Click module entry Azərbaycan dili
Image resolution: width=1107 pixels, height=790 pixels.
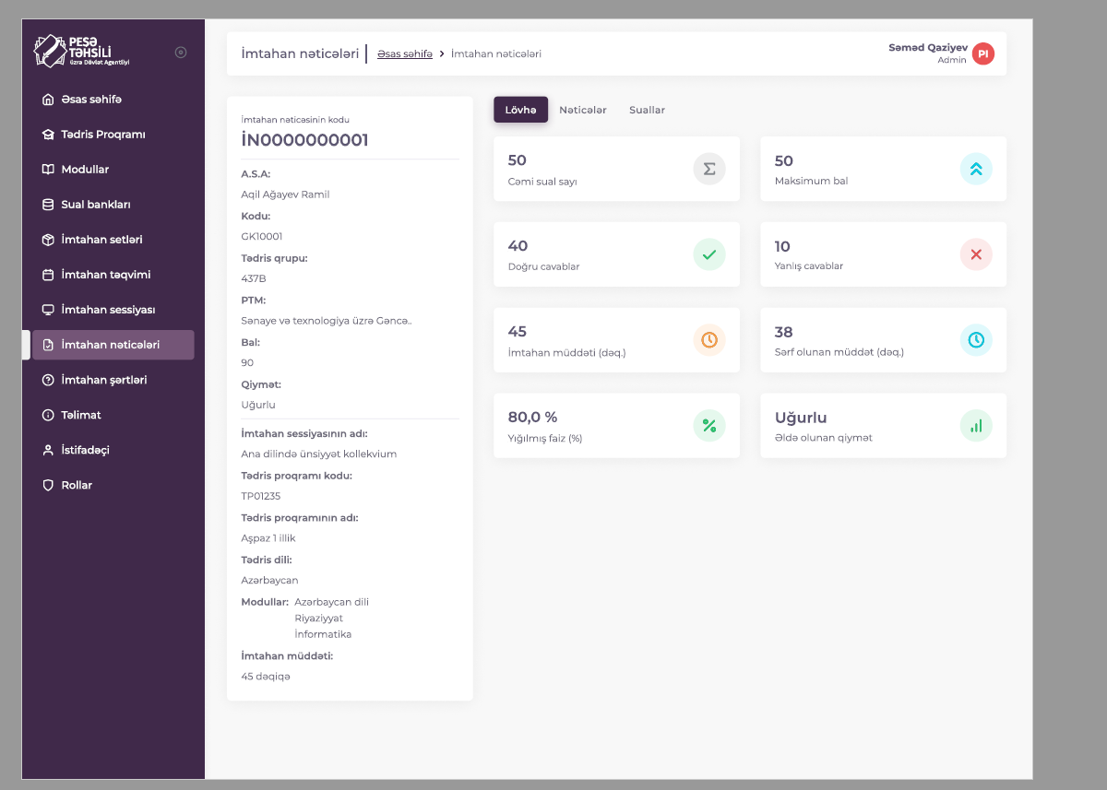332,602
